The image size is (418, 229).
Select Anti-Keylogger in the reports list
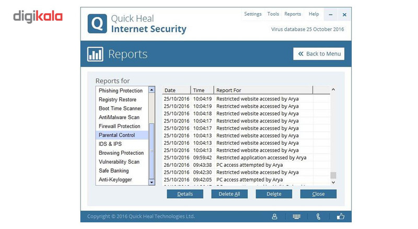pyautogui.click(x=122, y=180)
